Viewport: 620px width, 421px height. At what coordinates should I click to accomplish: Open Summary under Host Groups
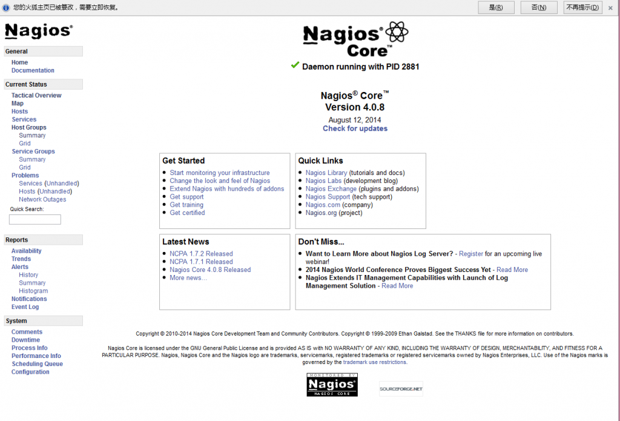33,135
